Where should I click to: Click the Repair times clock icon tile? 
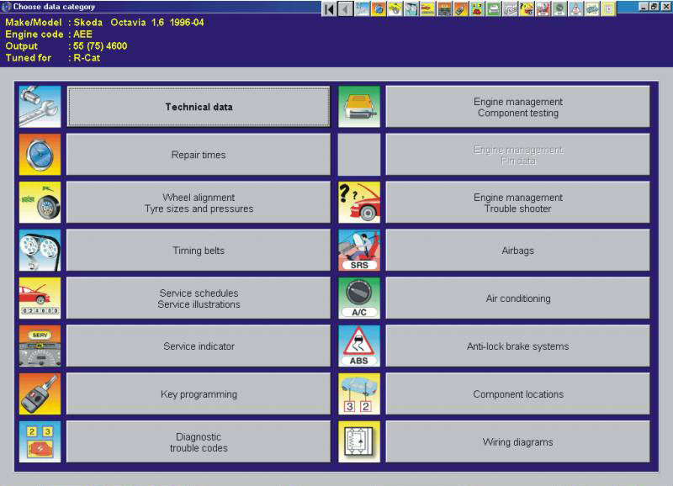click(x=40, y=155)
